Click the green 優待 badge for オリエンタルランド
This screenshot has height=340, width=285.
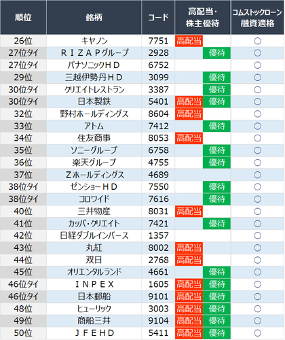click(216, 272)
